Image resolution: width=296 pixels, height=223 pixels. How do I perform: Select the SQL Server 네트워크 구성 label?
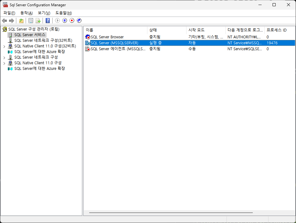pos(36,57)
